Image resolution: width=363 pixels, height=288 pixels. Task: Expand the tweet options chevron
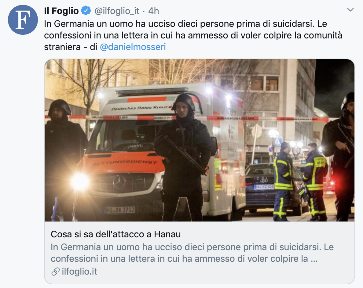(350, 10)
